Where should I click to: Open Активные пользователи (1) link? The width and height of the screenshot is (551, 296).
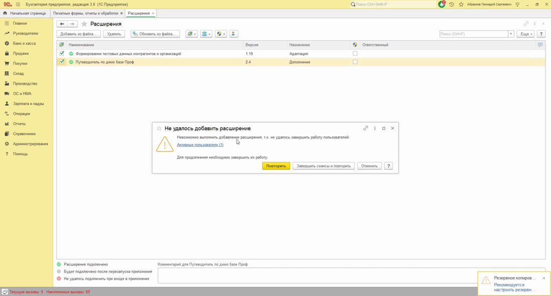click(200, 144)
